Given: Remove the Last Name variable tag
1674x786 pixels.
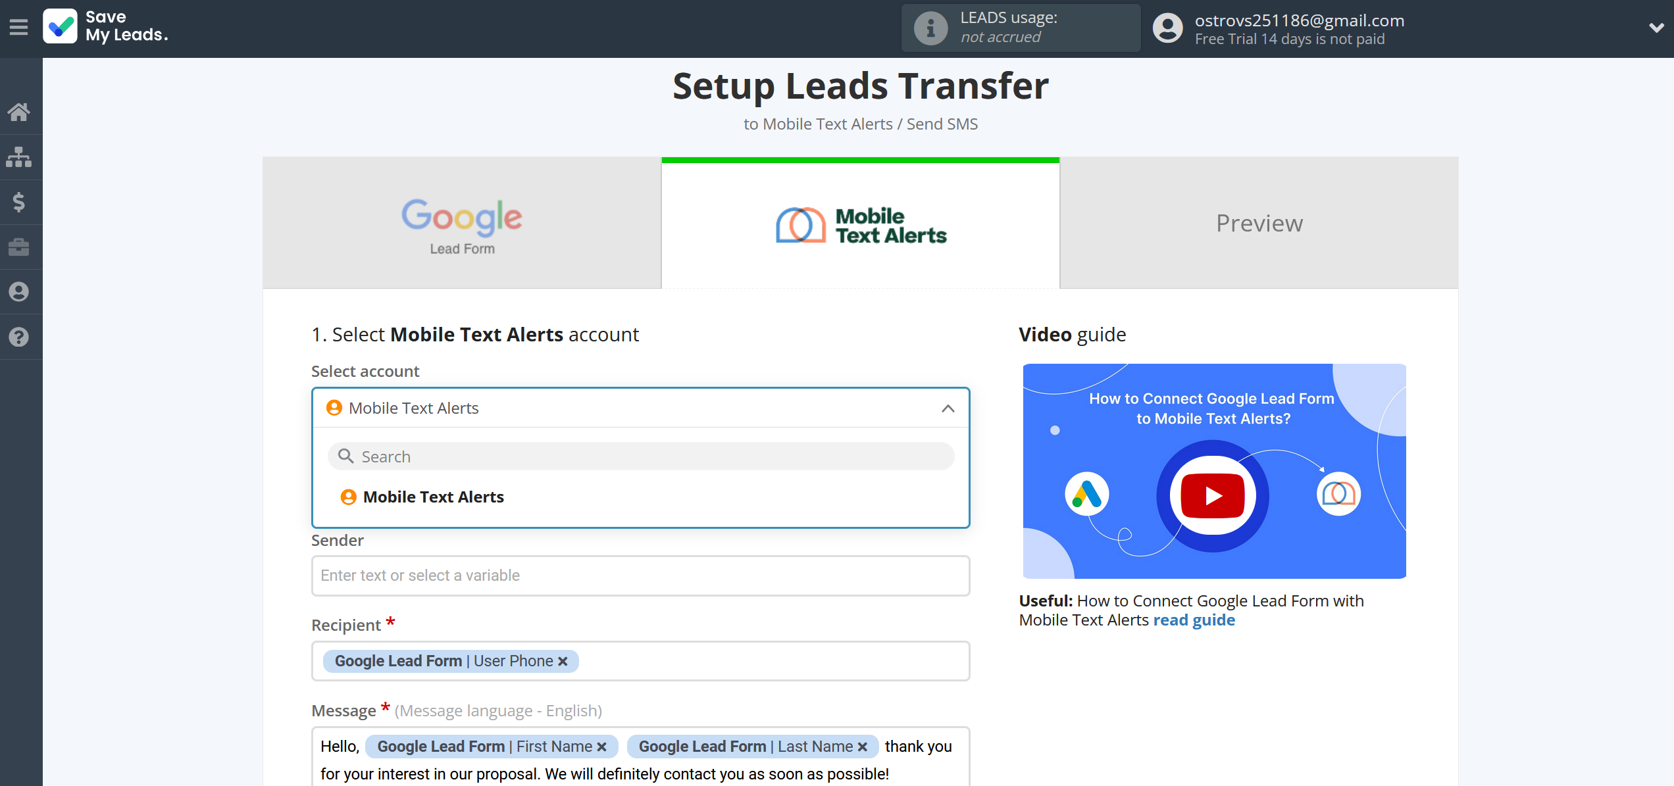Looking at the screenshot, I should click(863, 747).
